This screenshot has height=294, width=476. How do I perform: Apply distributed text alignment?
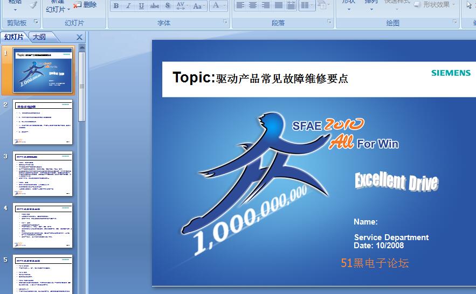[291, 5]
